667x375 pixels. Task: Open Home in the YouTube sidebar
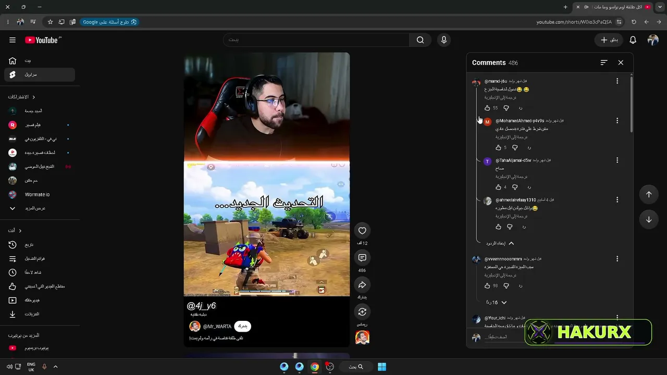pos(40,60)
